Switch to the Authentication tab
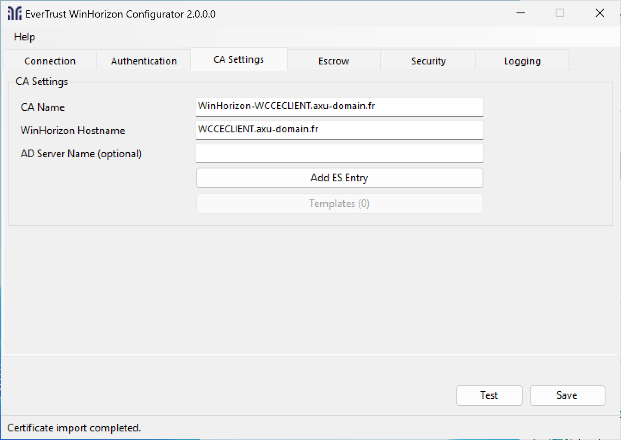621x440 pixels. 144,61
